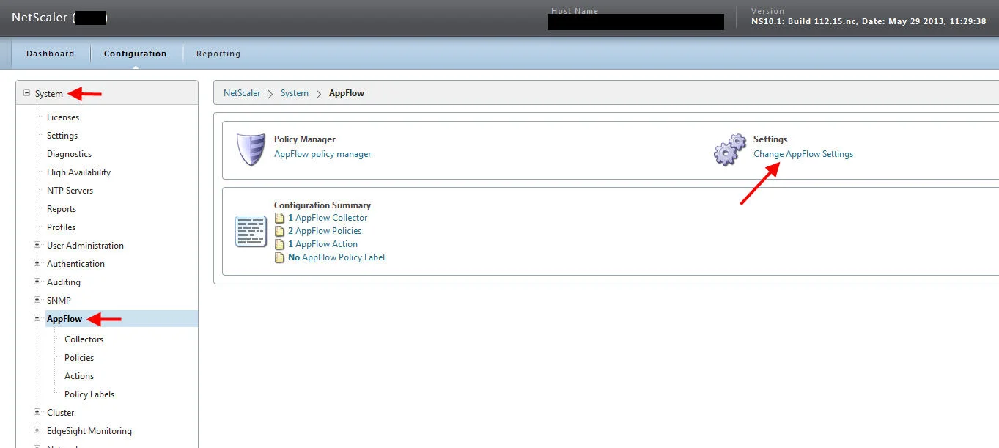999x448 pixels.
Task: Collapse the System tree node
Action: pos(26,93)
